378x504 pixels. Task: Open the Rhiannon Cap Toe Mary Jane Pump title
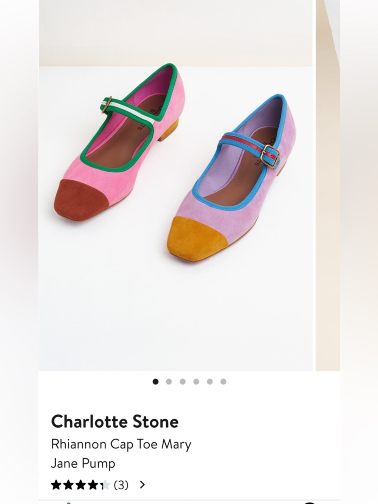(121, 453)
